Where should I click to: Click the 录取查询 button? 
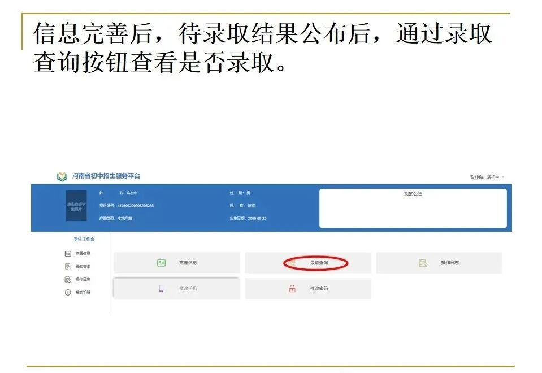pos(316,262)
